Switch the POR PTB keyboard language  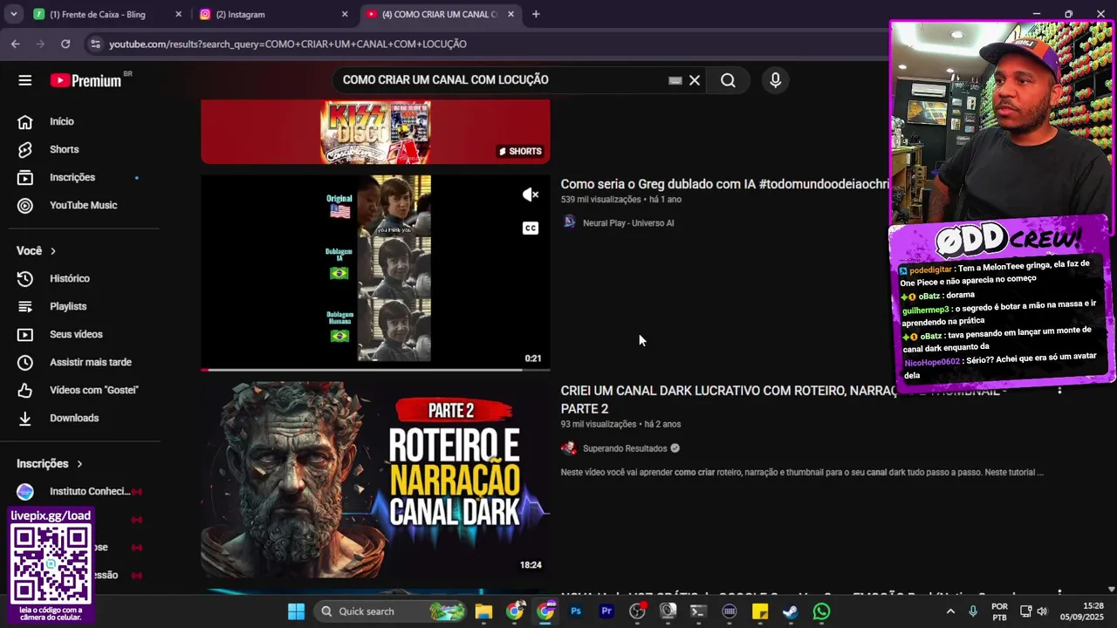tap(999, 611)
